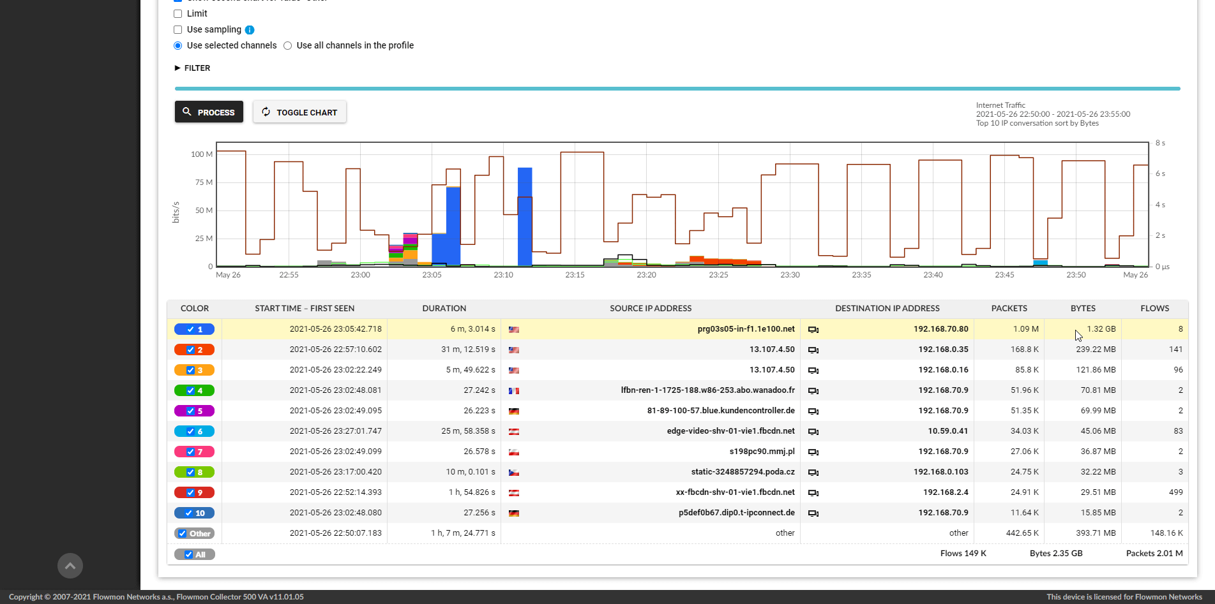The height and width of the screenshot is (604, 1215).
Task: Click the German flag next to 81-89-100-57.blue.kundencontroller.de
Action: pos(514,411)
